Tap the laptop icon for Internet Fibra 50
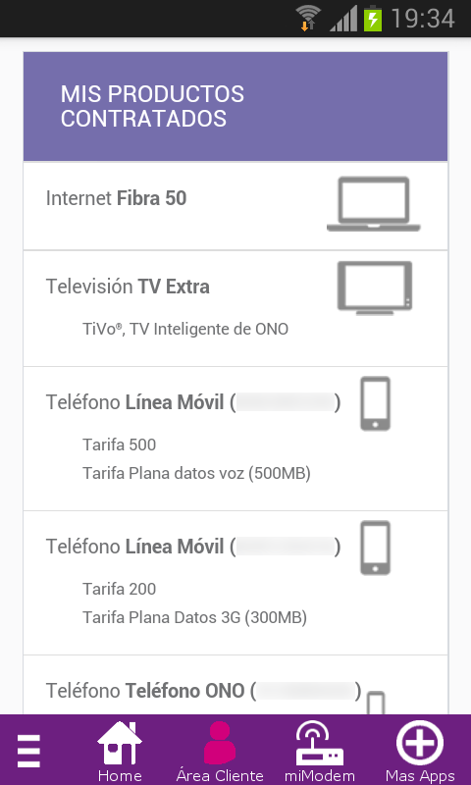Image resolution: width=471 pixels, height=785 pixels. point(374,204)
